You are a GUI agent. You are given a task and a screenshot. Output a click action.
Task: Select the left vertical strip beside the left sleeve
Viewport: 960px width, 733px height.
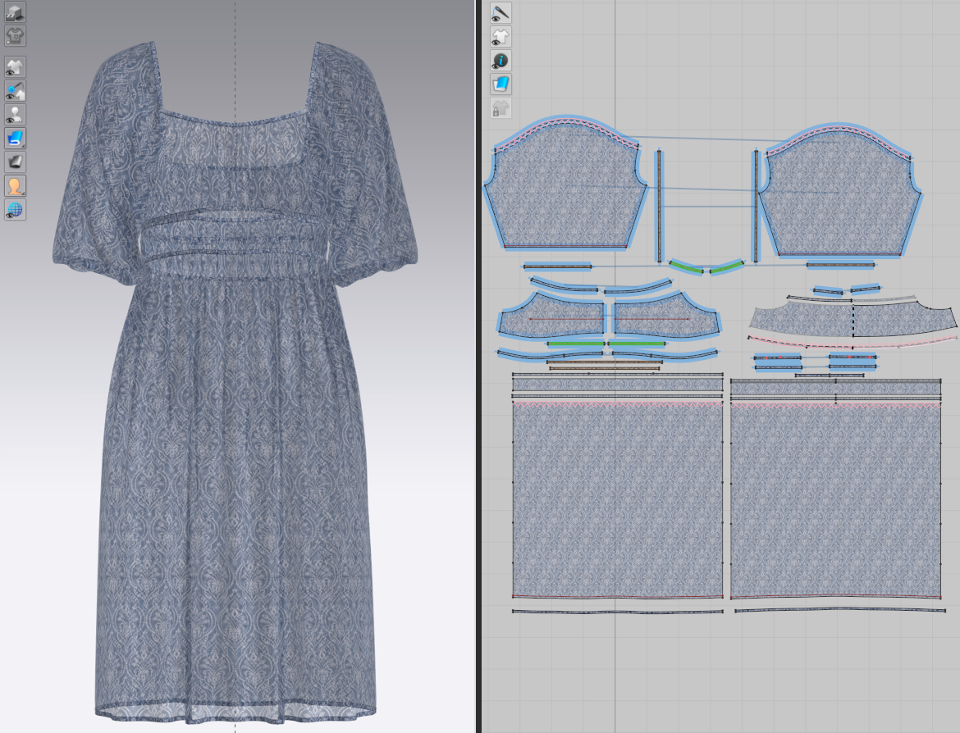[660, 206]
